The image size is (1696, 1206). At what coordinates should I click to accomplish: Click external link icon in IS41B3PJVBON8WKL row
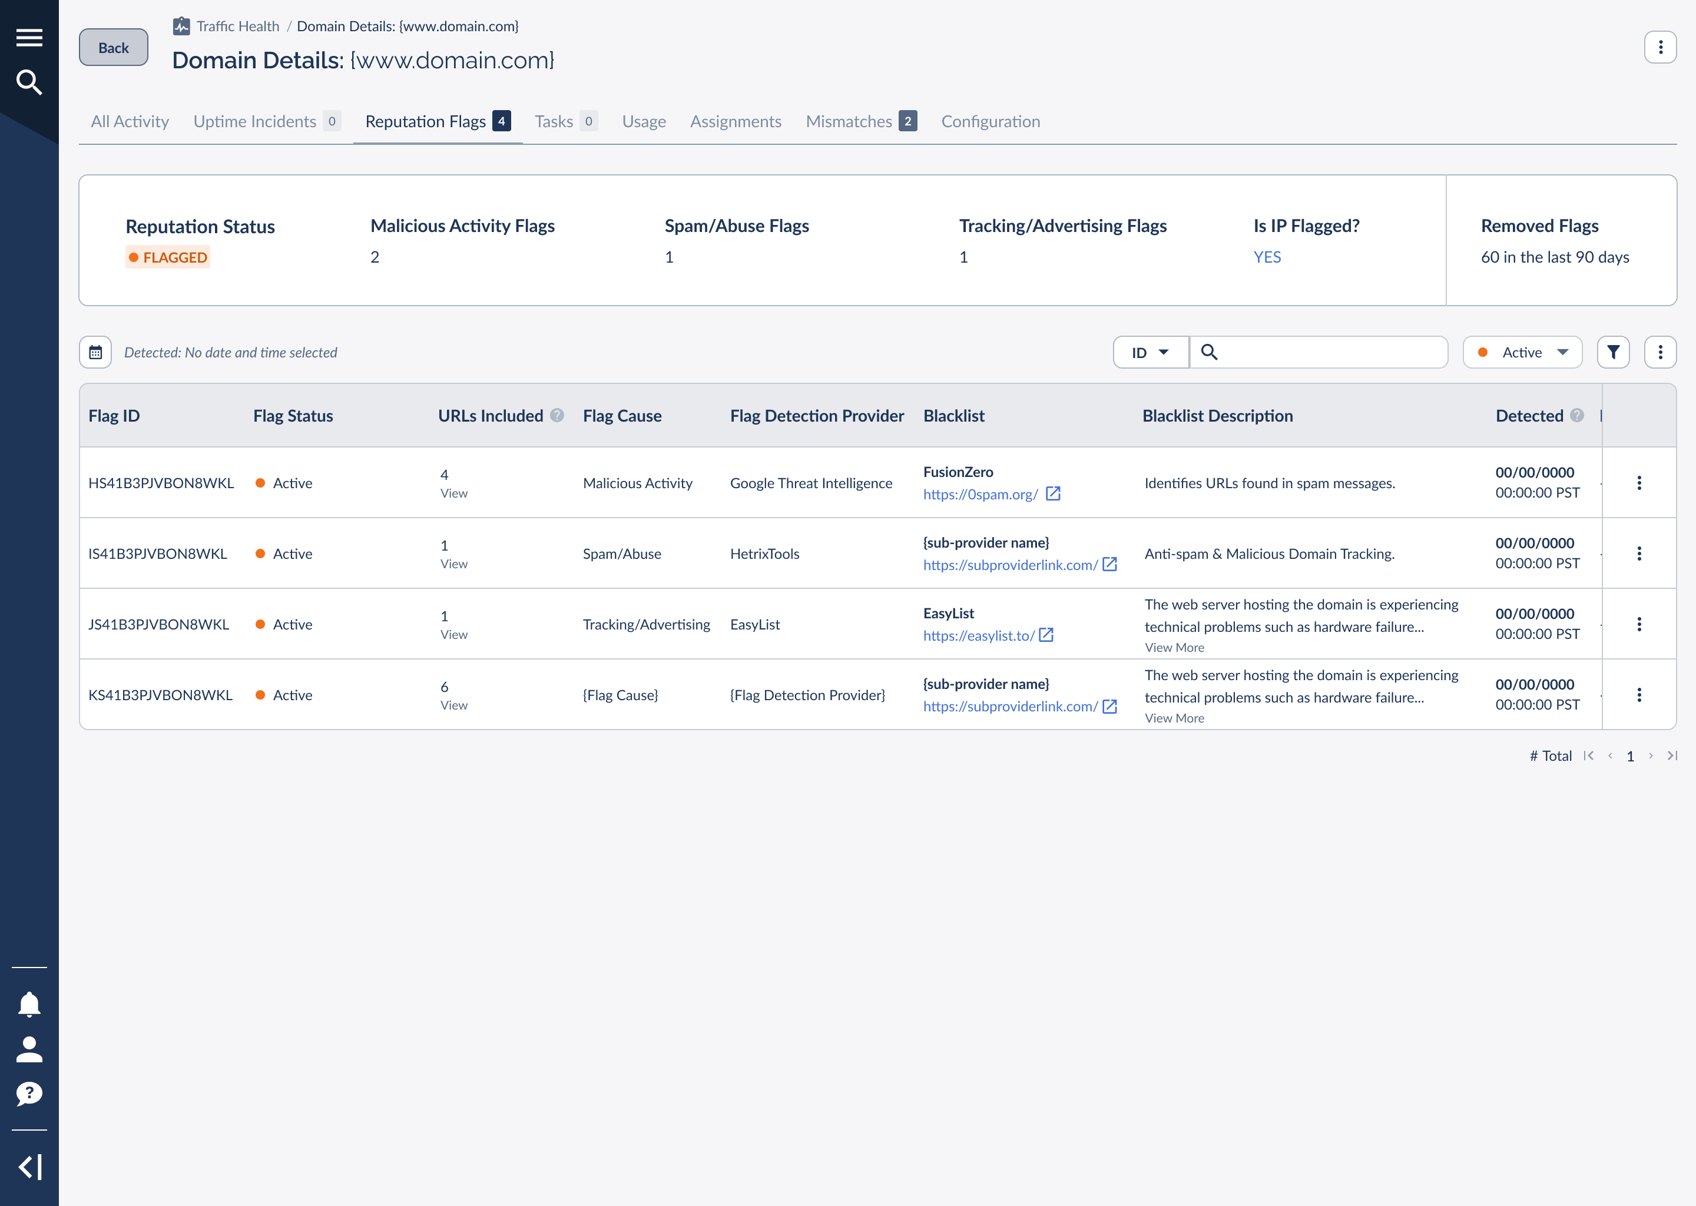coord(1109,564)
